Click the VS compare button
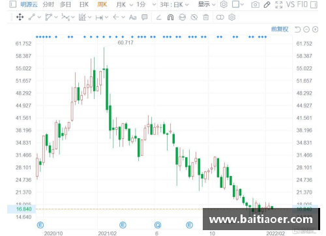326x236 pixels. click(x=290, y=5)
